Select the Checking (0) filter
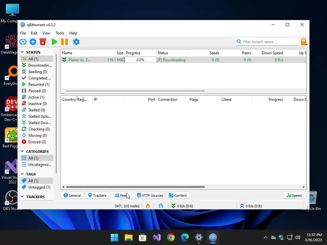The image size is (327, 245). [37, 129]
